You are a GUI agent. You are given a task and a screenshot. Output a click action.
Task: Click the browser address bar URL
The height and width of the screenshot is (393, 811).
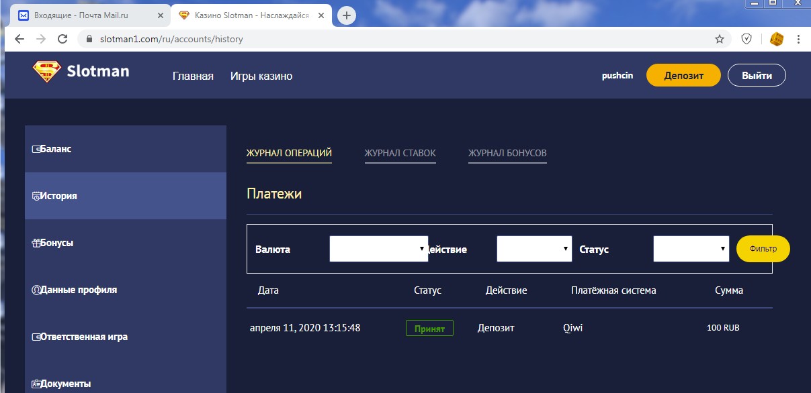(x=171, y=39)
